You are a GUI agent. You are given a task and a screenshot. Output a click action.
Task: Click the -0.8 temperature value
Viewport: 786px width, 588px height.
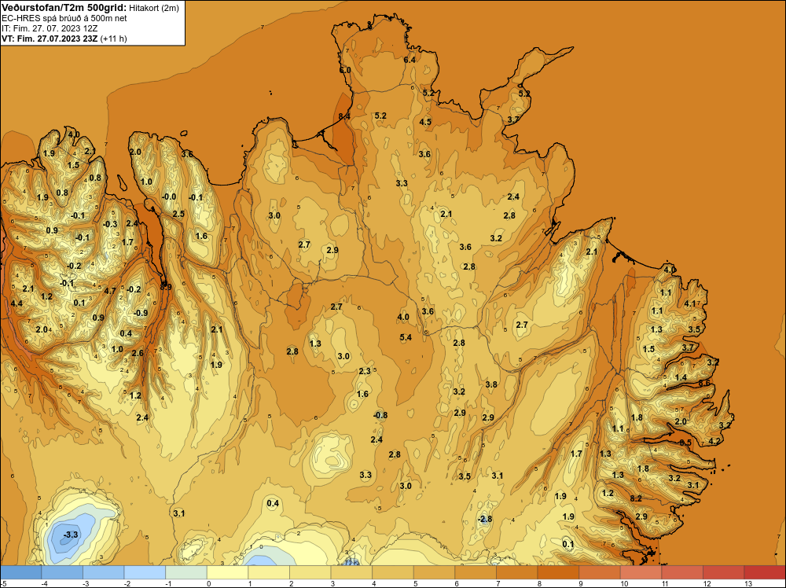tap(380, 415)
